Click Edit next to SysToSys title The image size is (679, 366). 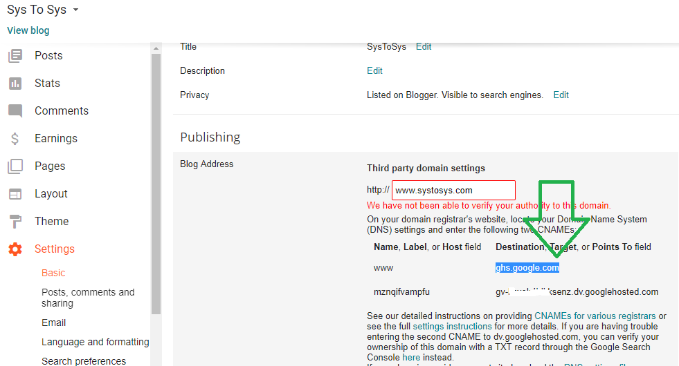424,47
